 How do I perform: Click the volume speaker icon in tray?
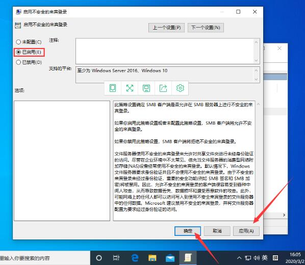coord(257,258)
